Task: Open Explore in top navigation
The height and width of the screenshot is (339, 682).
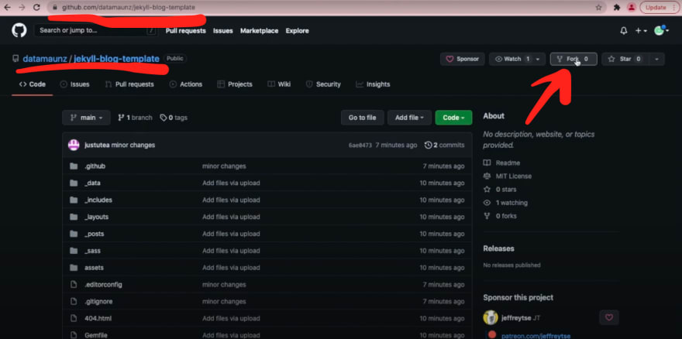Action: coord(297,31)
